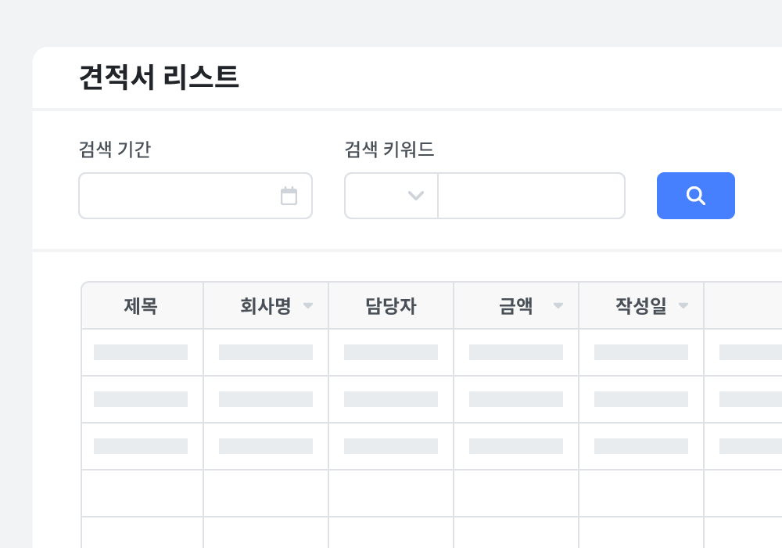782x548 pixels.
Task: Click the second row's 회사명 cell
Action: pyautogui.click(x=266, y=399)
